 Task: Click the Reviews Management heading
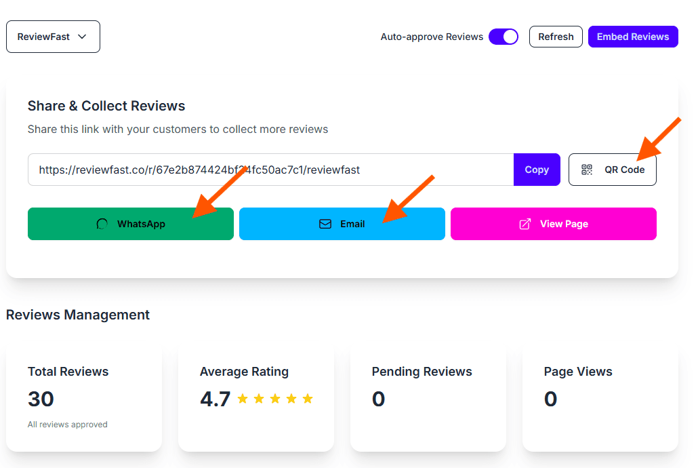coord(78,315)
